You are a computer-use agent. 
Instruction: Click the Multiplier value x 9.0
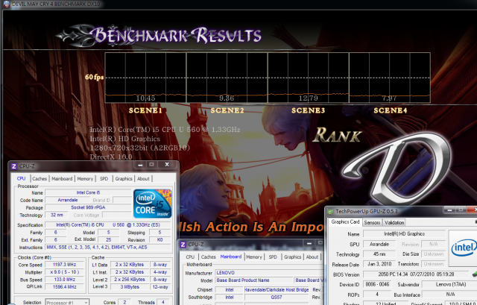[64, 272]
